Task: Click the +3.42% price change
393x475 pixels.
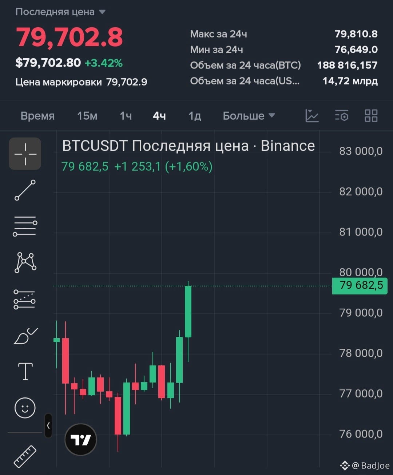Action: pos(104,63)
